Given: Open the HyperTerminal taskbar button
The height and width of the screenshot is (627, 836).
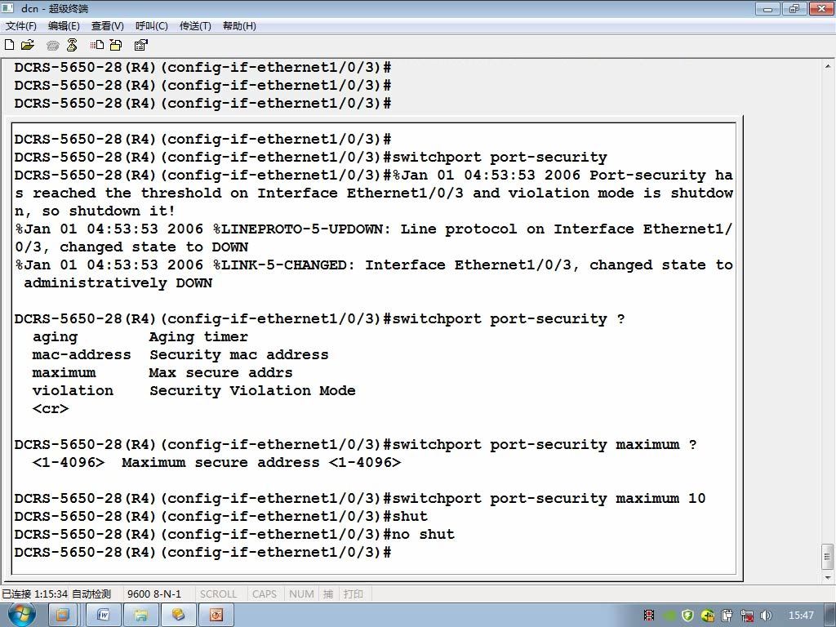Looking at the screenshot, I should click(x=178, y=616).
